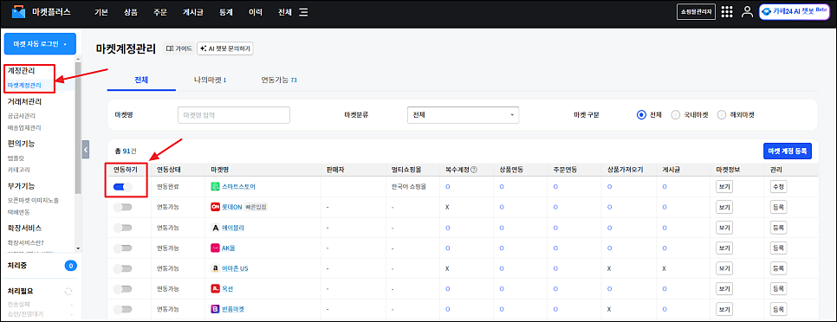Screen dimensions: 837x322
Task: Open the 기본 top menu
Action: [101, 12]
